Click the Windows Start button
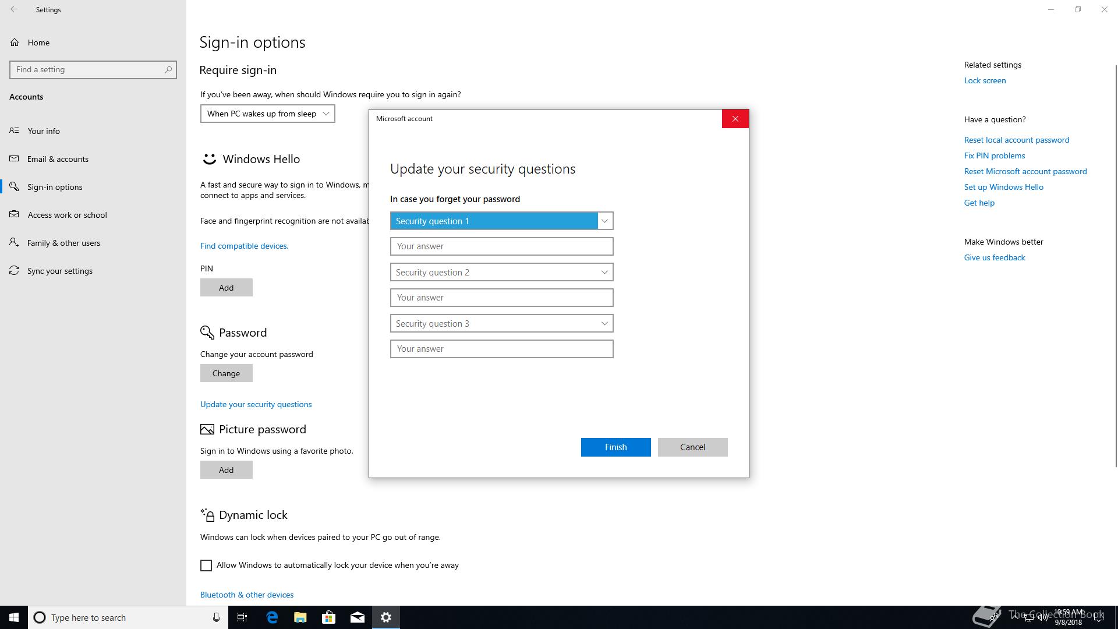The height and width of the screenshot is (629, 1118). tap(14, 617)
